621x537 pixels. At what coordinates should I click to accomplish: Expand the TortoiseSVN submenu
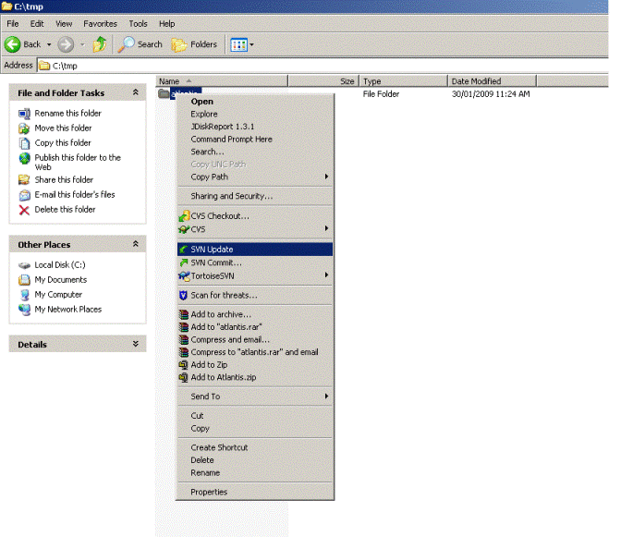click(326, 275)
